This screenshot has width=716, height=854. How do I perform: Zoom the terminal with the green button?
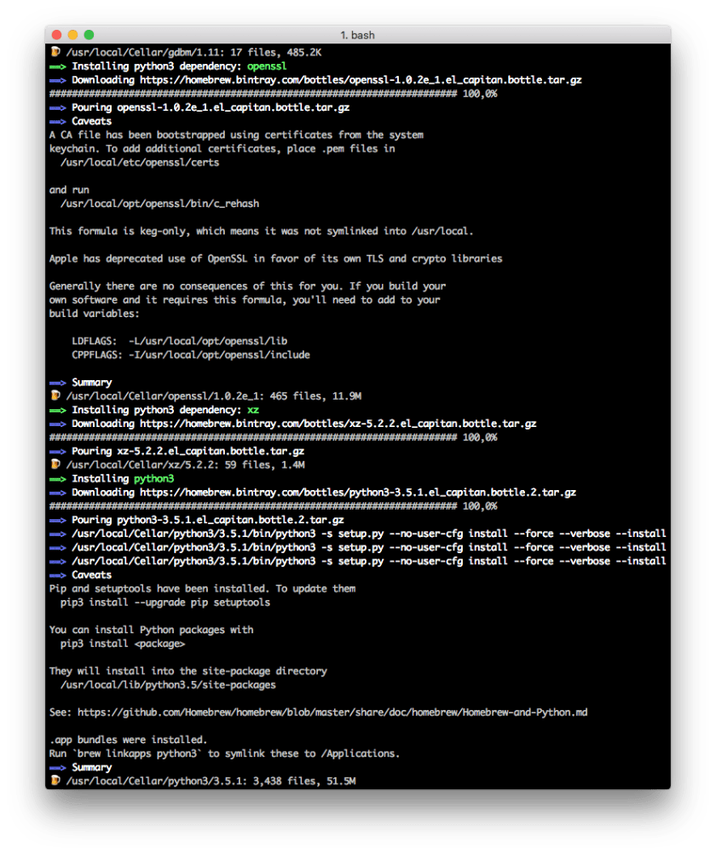(89, 35)
